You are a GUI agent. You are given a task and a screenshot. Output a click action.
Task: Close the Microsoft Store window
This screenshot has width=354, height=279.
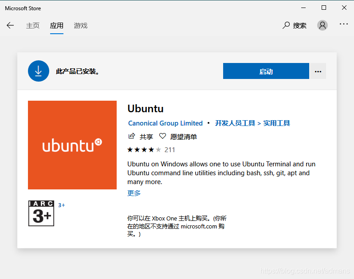tap(344, 8)
